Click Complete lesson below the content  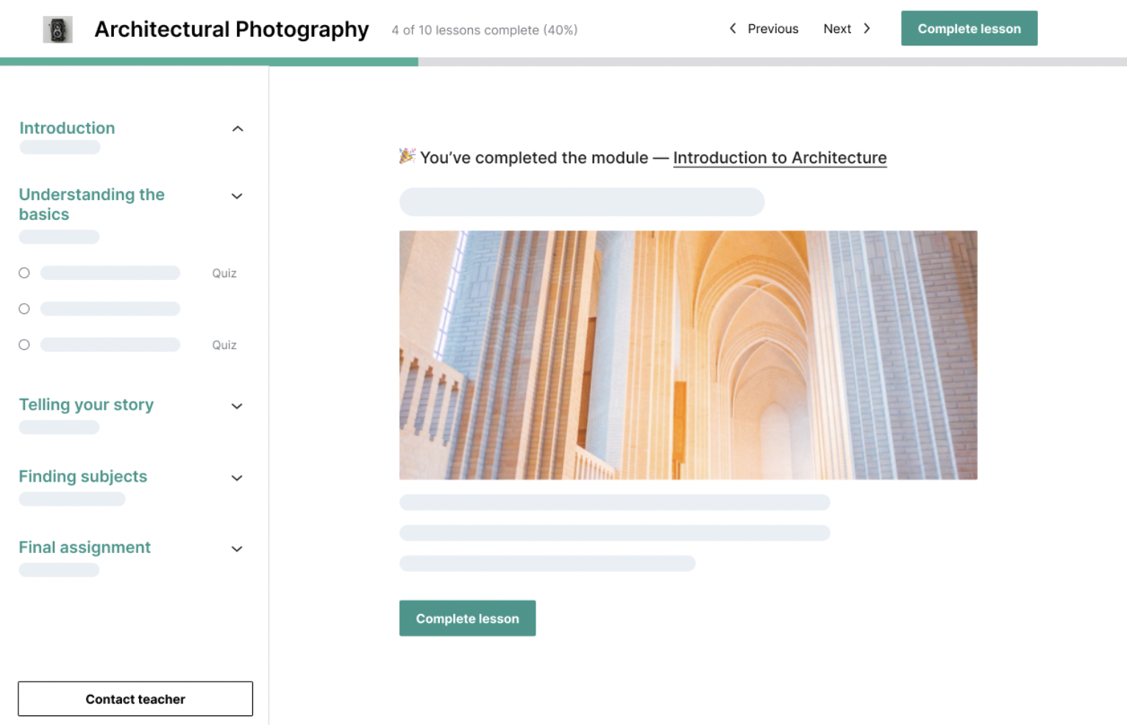467,618
